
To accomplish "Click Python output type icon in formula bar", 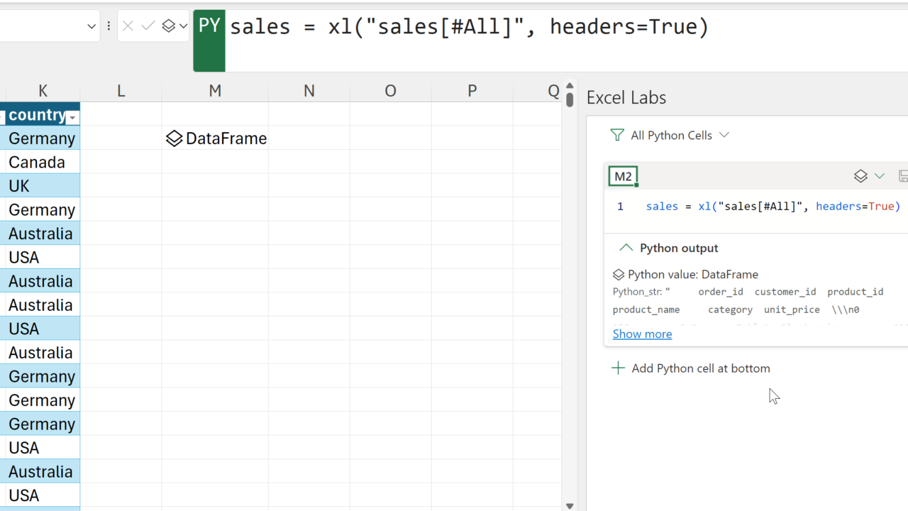I will tap(169, 26).
